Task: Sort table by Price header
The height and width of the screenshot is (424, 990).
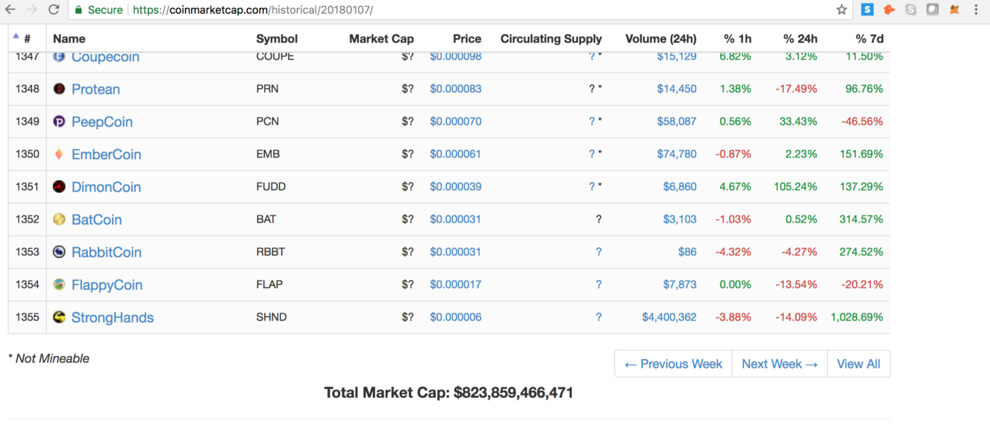Action: (x=467, y=38)
